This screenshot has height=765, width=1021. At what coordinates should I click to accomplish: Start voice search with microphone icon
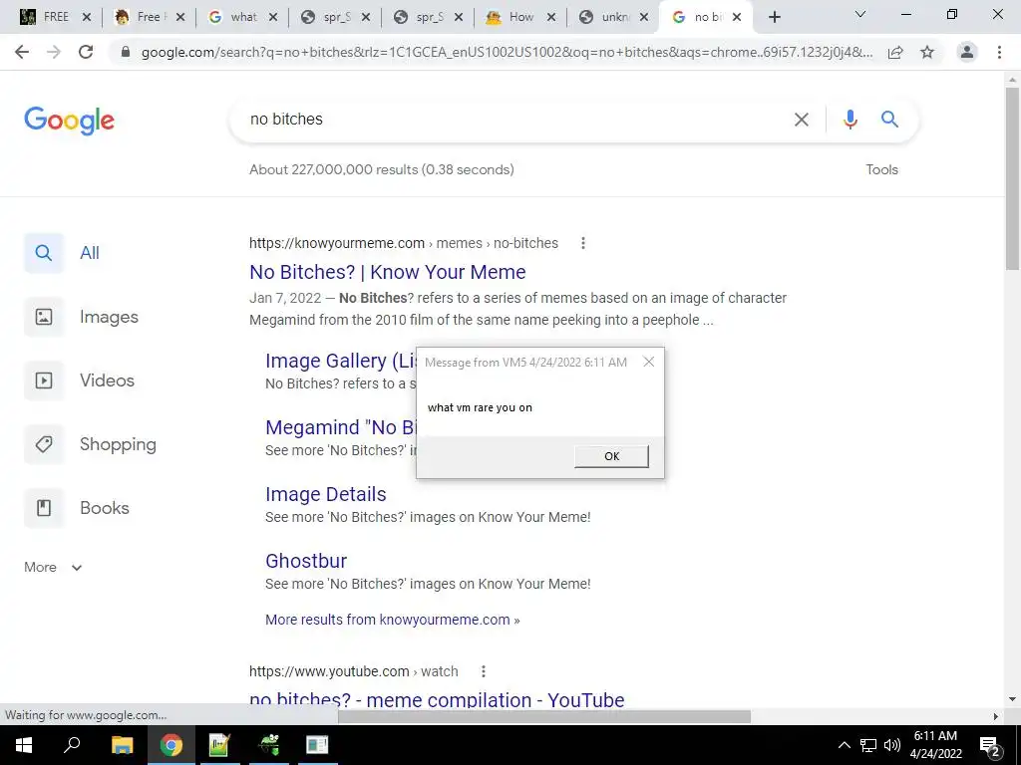click(850, 120)
